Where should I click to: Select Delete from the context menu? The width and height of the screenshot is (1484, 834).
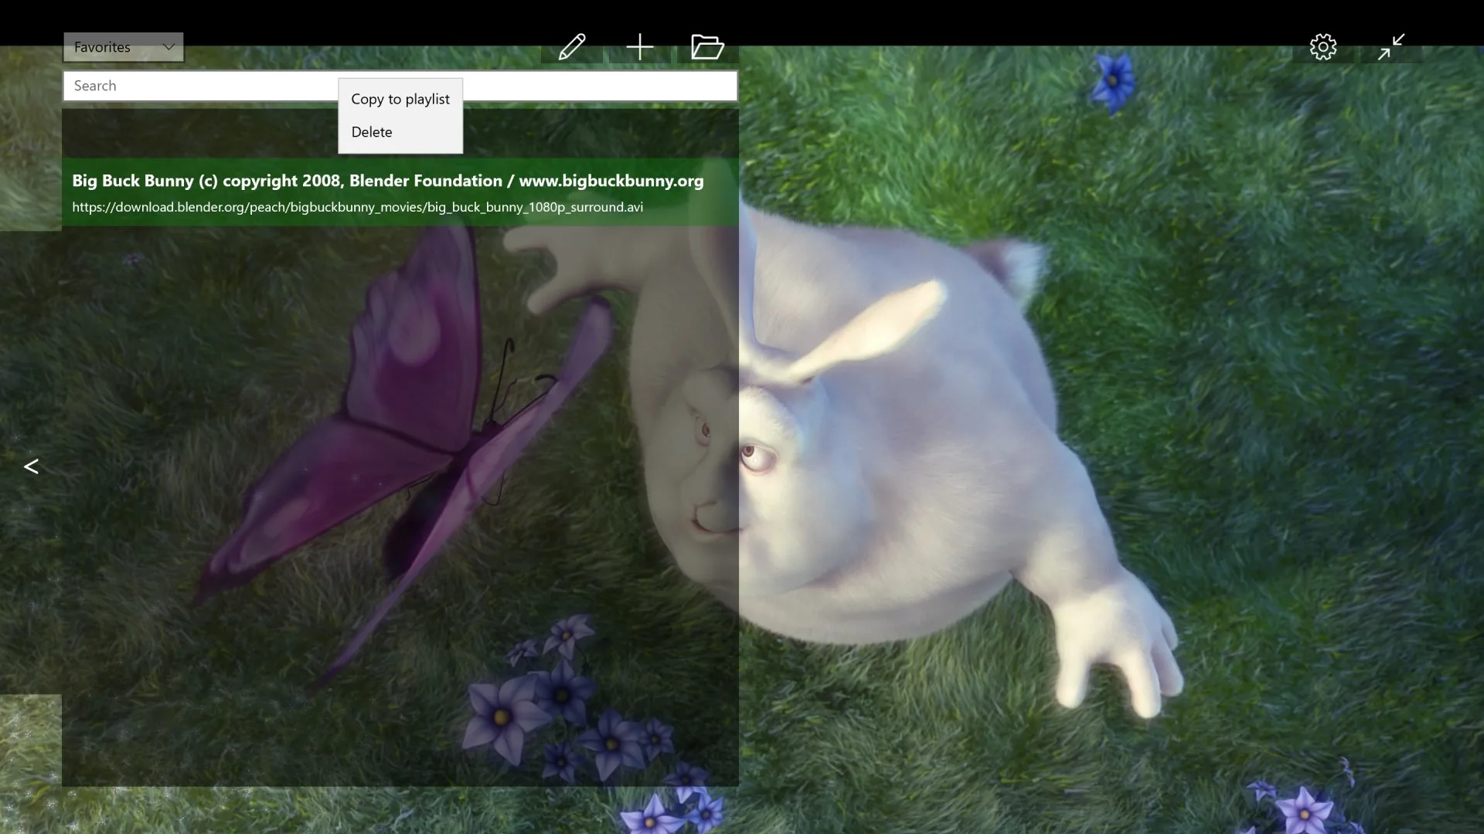[x=400, y=132]
